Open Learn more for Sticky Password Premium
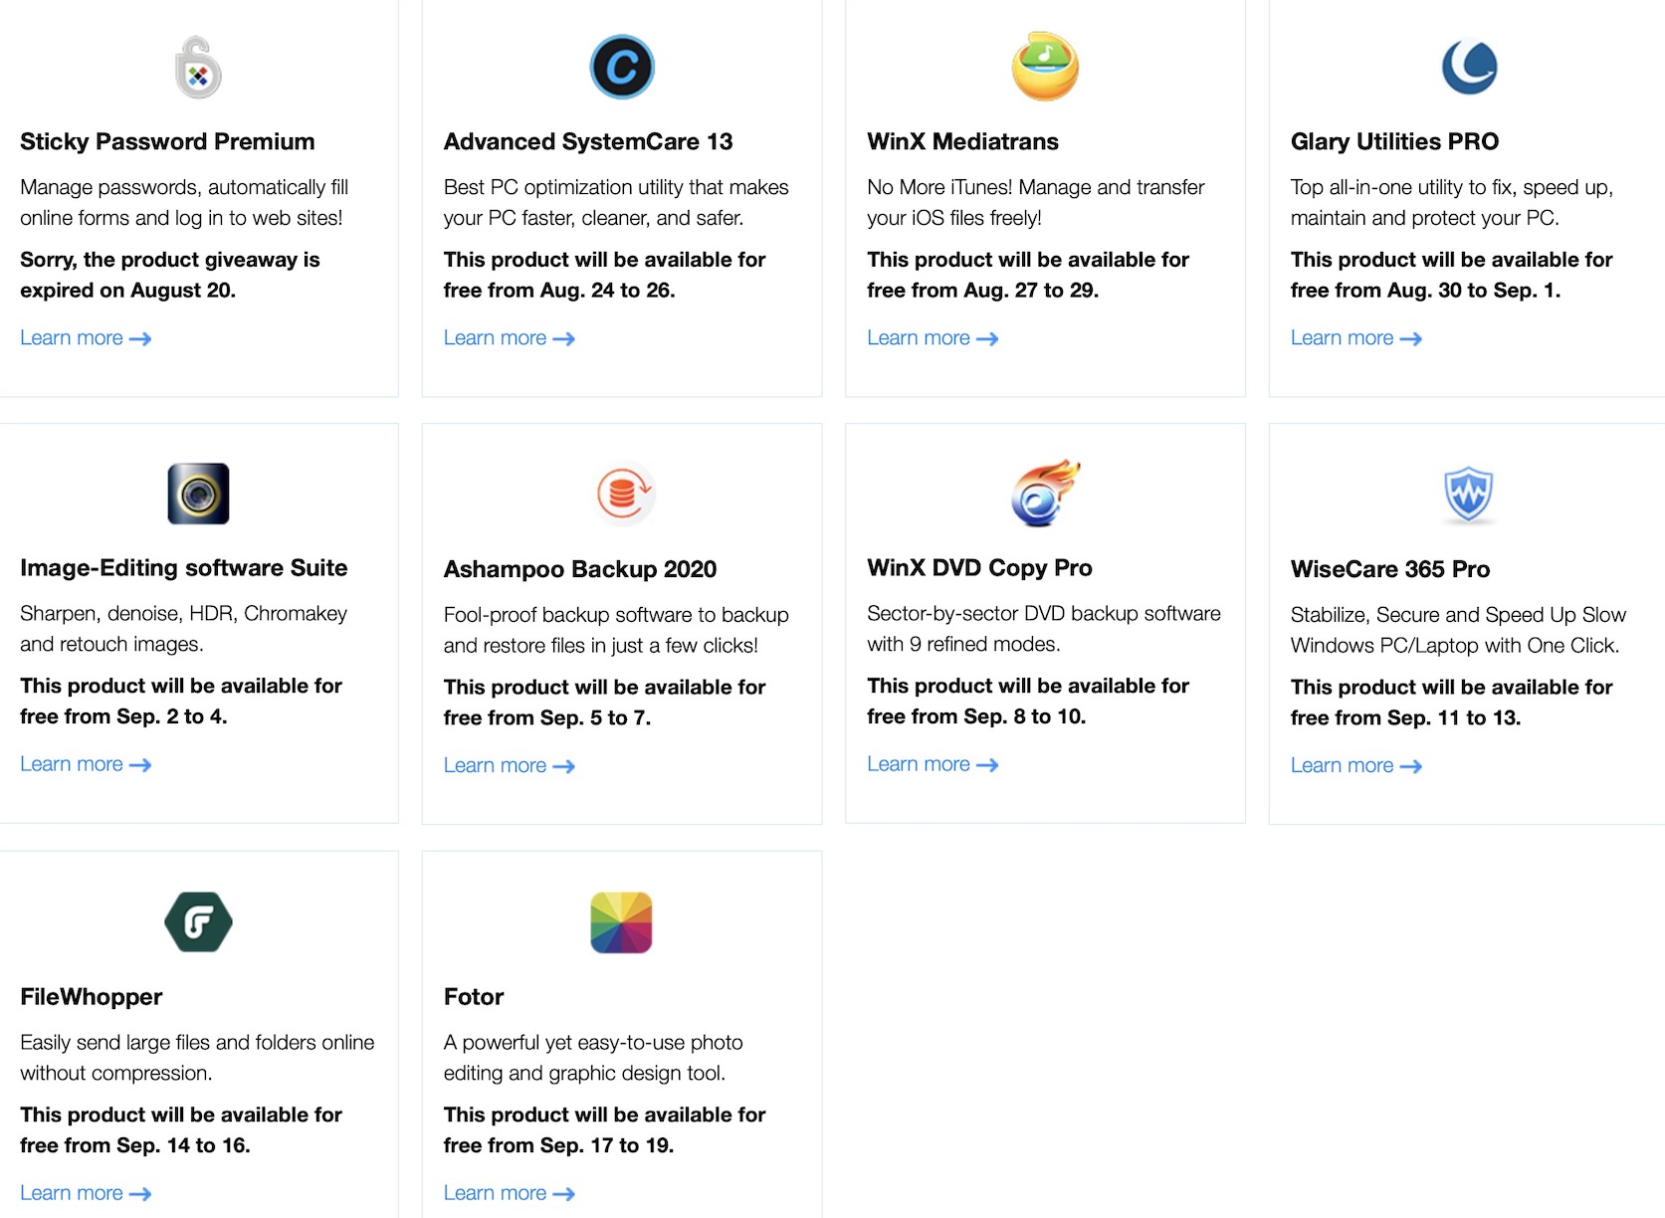 86,338
